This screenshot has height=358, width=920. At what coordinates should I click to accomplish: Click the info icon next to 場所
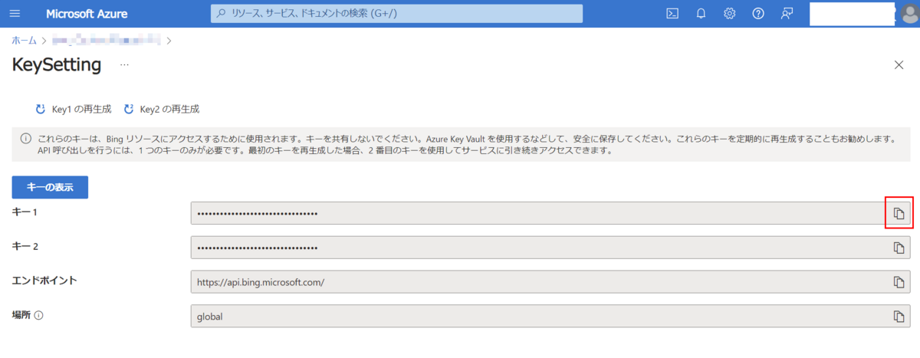click(39, 315)
